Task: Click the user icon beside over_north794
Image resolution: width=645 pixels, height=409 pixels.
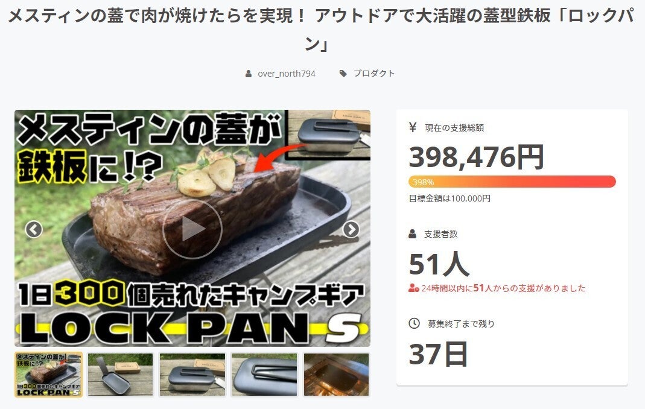Action: [249, 74]
